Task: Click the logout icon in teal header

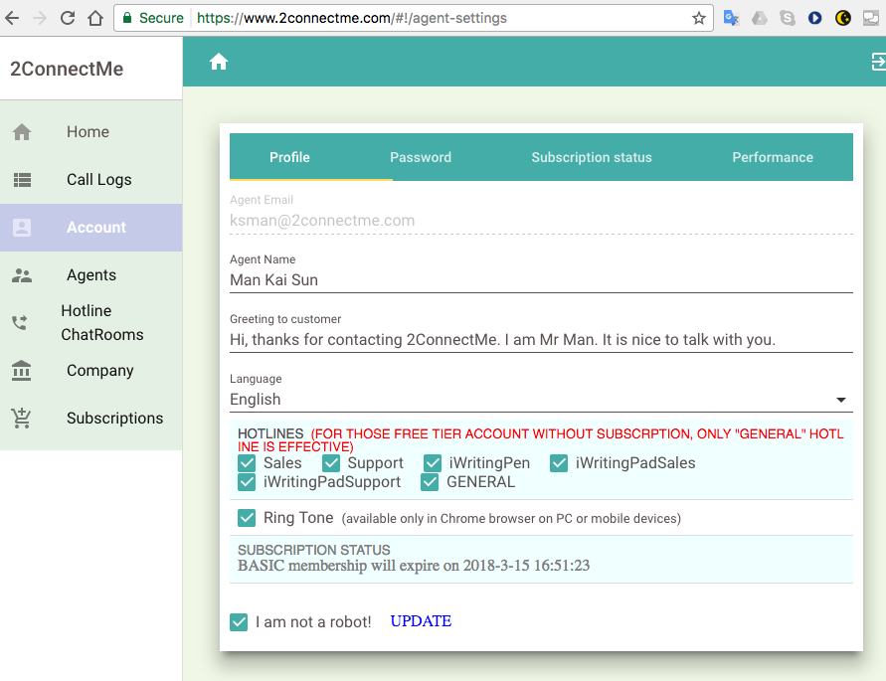Action: (878, 62)
